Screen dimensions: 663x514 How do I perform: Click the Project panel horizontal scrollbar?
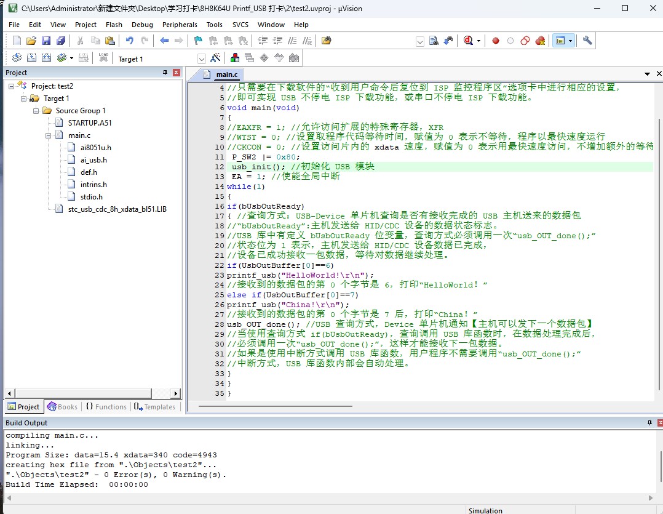point(83,393)
